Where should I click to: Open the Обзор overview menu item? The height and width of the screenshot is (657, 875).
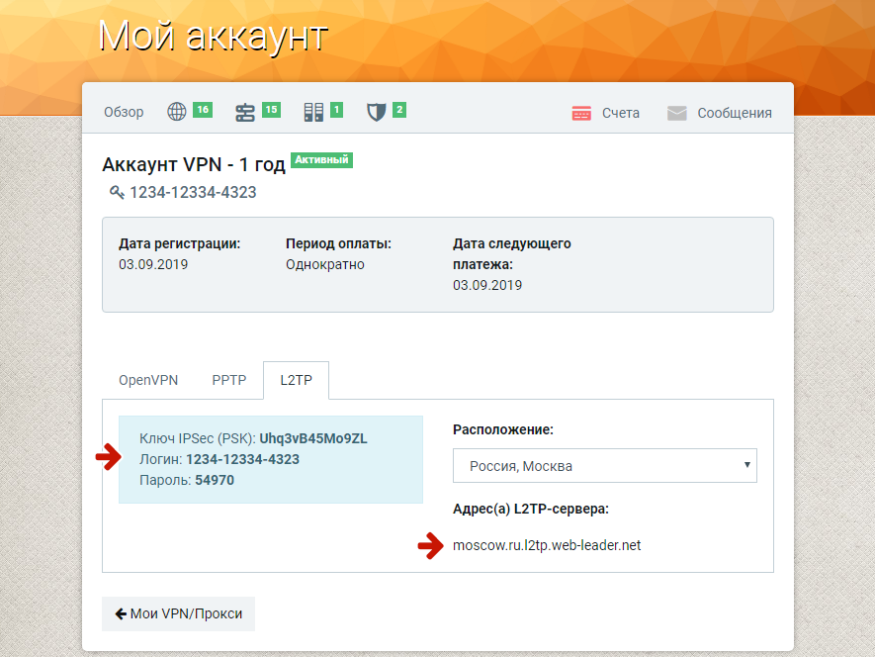pos(124,113)
